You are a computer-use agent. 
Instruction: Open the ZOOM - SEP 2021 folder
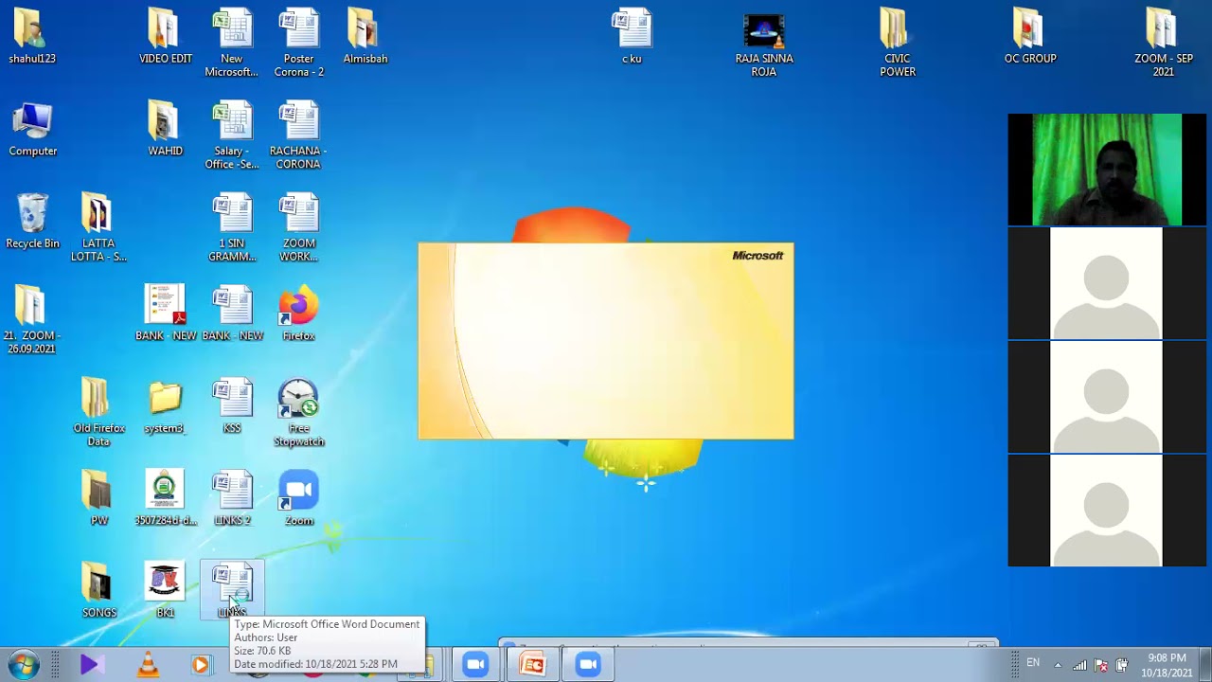[1163, 44]
